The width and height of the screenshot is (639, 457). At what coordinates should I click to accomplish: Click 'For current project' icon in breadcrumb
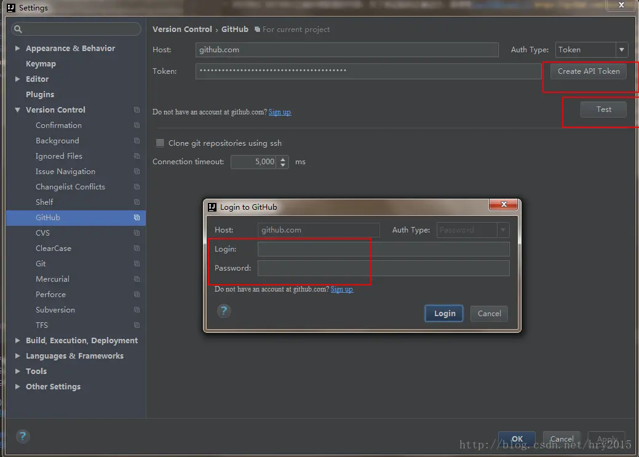click(x=257, y=30)
